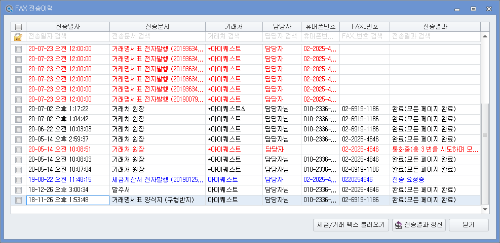The image size is (500, 243).
Task: Sort by 전송문서 column header
Action: (x=158, y=27)
